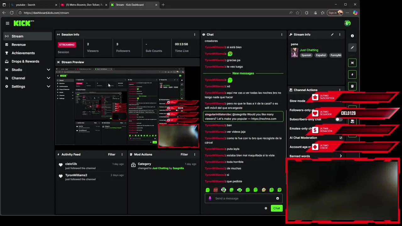Open the Chat panel three-dot menu
Screen dimensions: 402x226
282,35
